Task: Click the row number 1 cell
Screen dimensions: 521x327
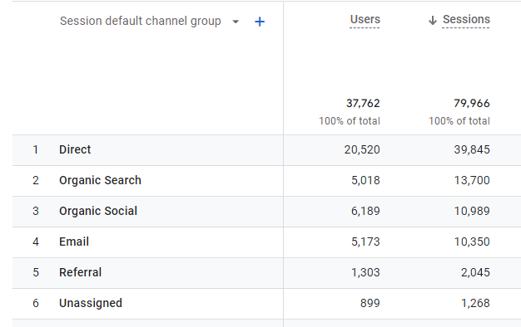Action: coord(36,149)
